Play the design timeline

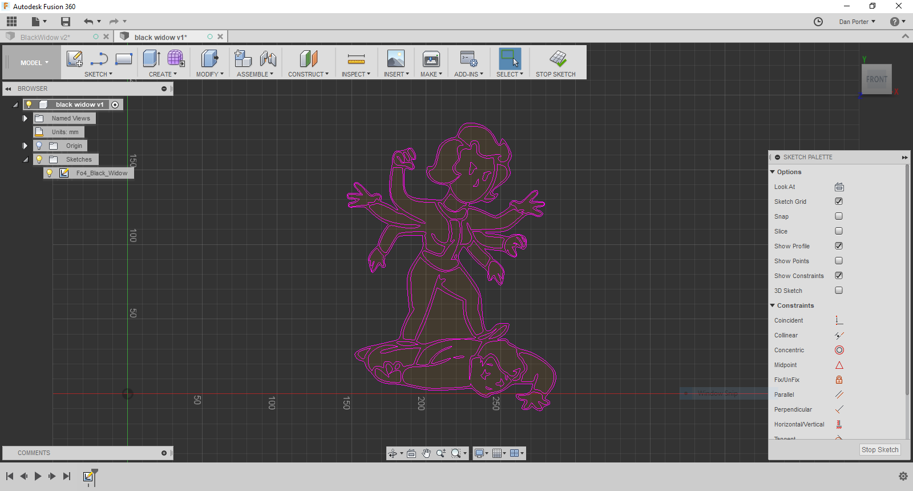click(x=38, y=476)
